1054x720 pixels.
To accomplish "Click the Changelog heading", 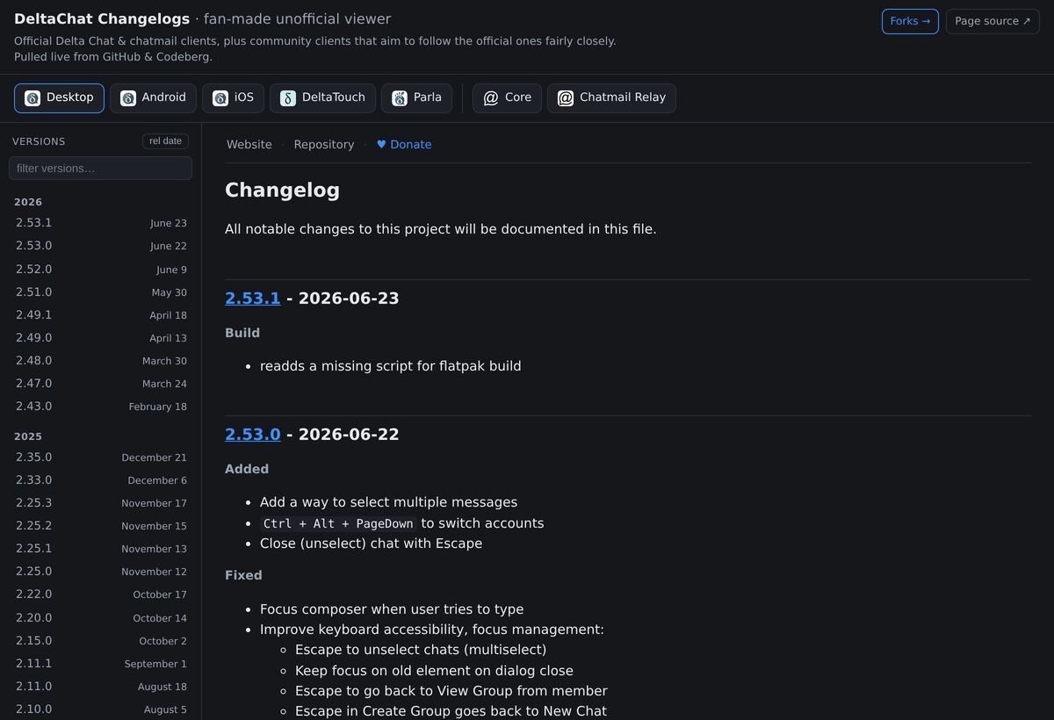I will click(x=282, y=191).
